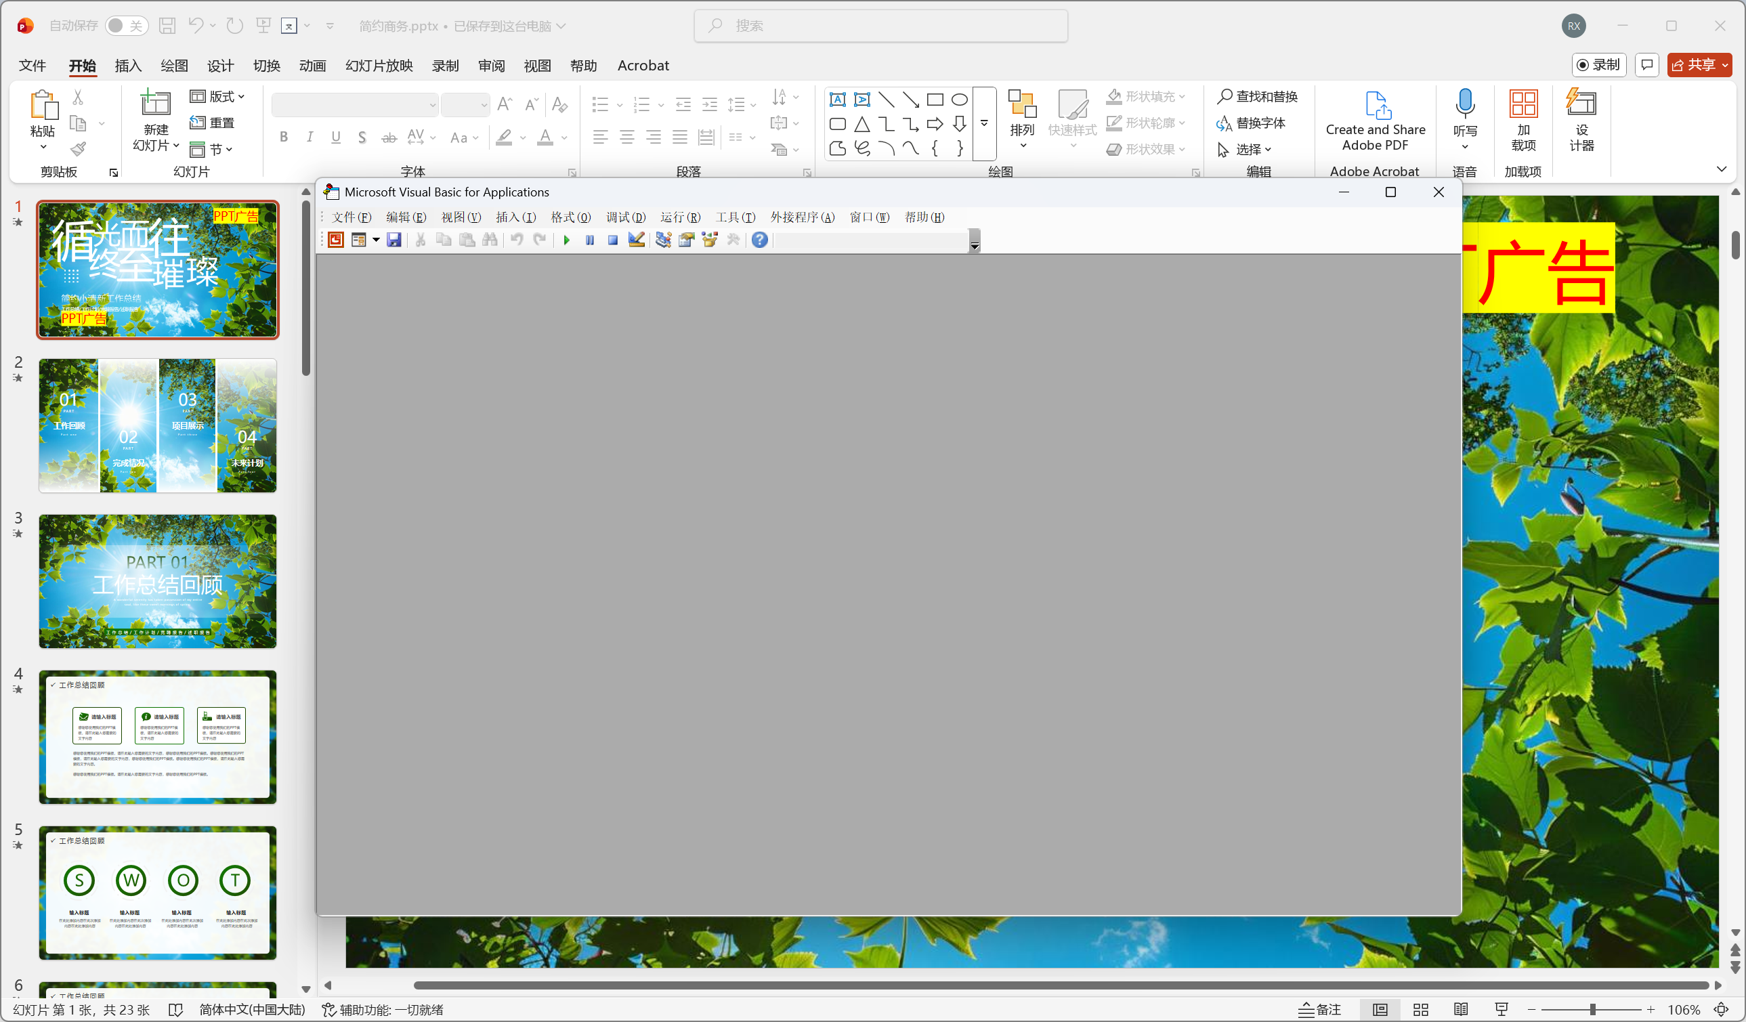This screenshot has width=1746, height=1022.
Task: Click the Run macro play icon
Action: 567,240
